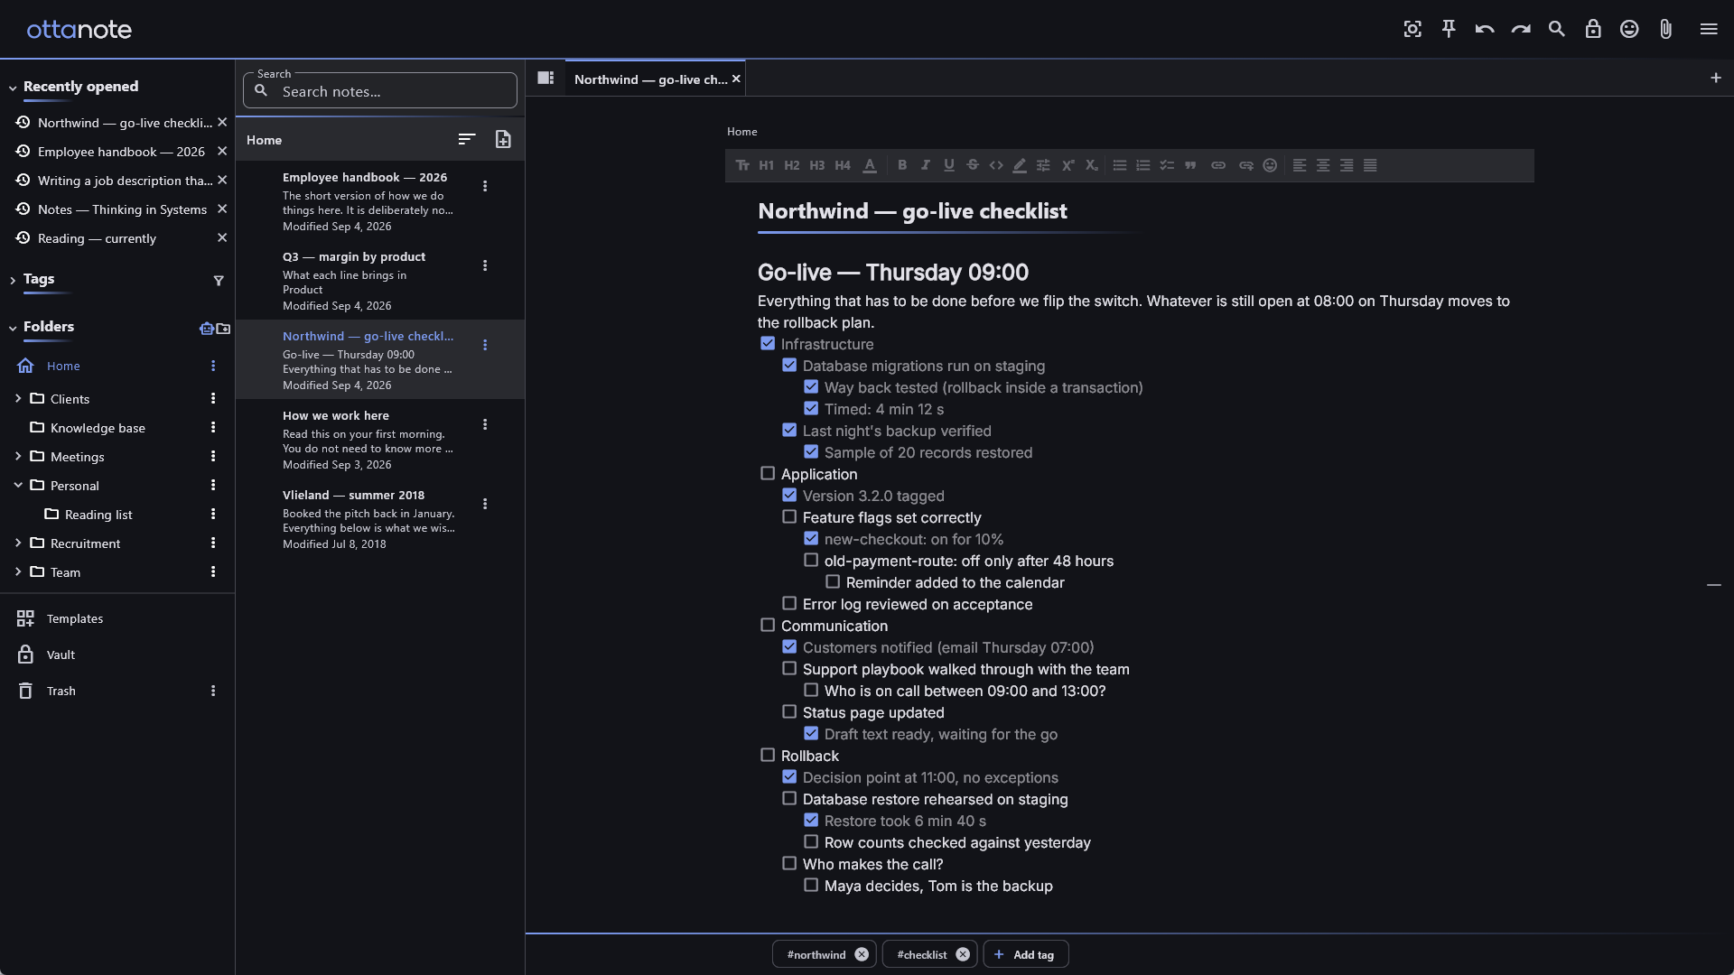Open Trash options menu

(213, 691)
